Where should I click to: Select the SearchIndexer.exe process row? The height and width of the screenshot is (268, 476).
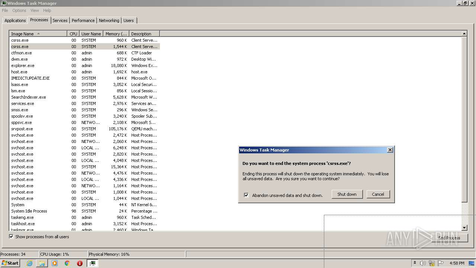tap(84, 97)
